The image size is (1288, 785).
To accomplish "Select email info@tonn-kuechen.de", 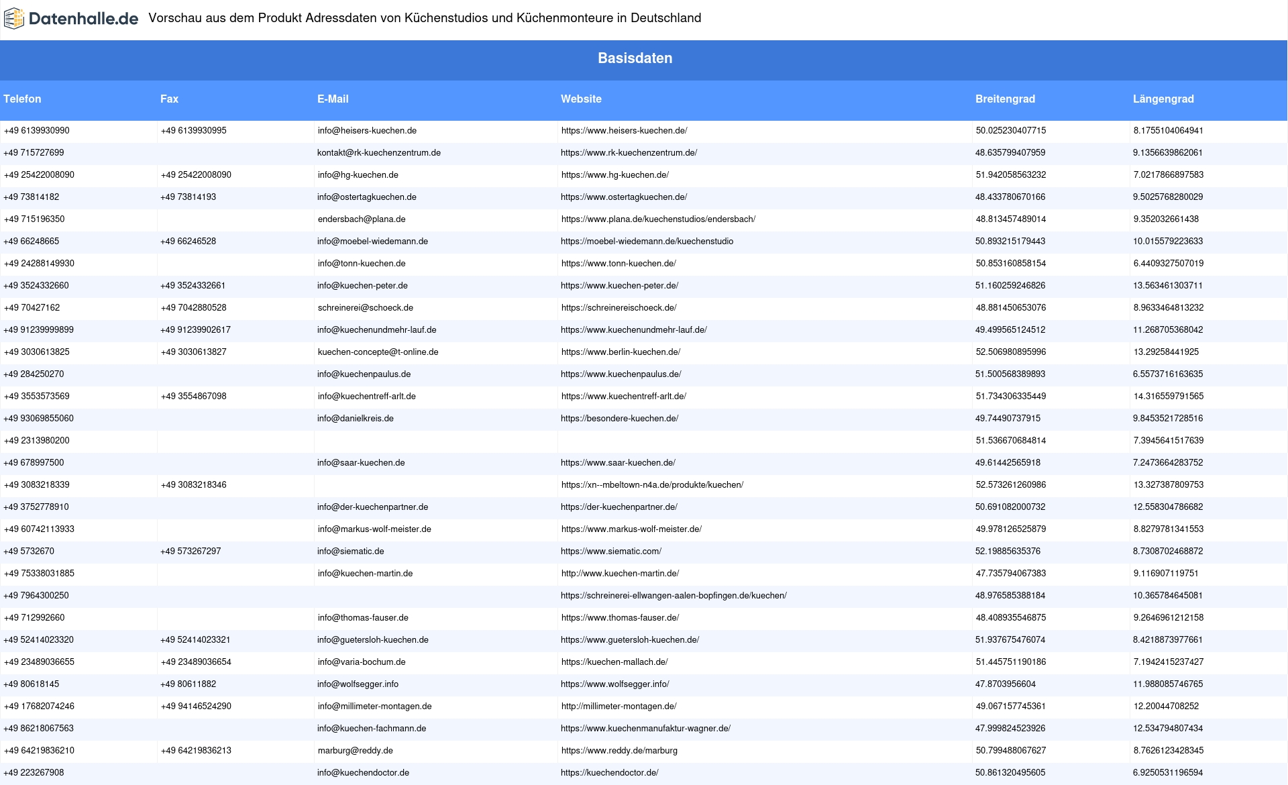I will pyautogui.click(x=362, y=264).
